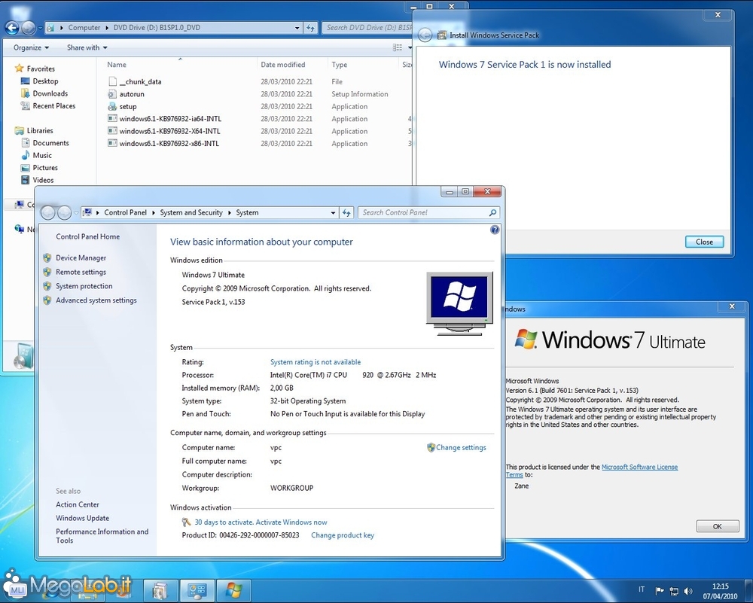
Task: Select the autorun setup information file
Action: tap(127, 94)
